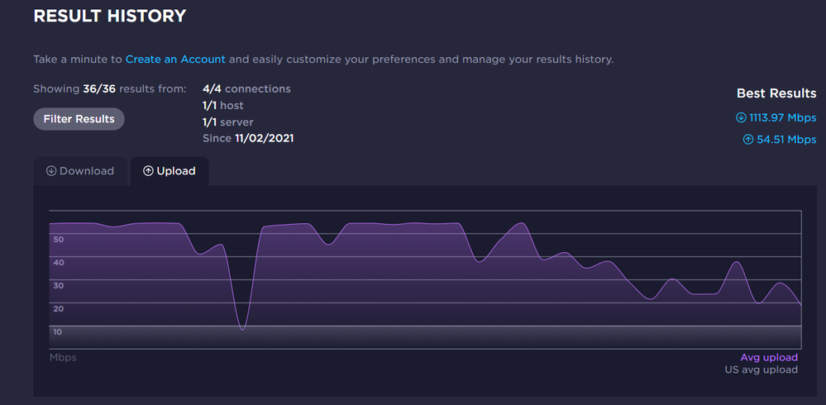Viewport: 826px width, 405px height.
Task: Click the Create an Account link
Action: tap(175, 60)
